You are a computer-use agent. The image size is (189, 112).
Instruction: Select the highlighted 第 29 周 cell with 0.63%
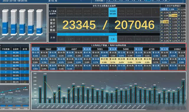click(x=121, y=61)
